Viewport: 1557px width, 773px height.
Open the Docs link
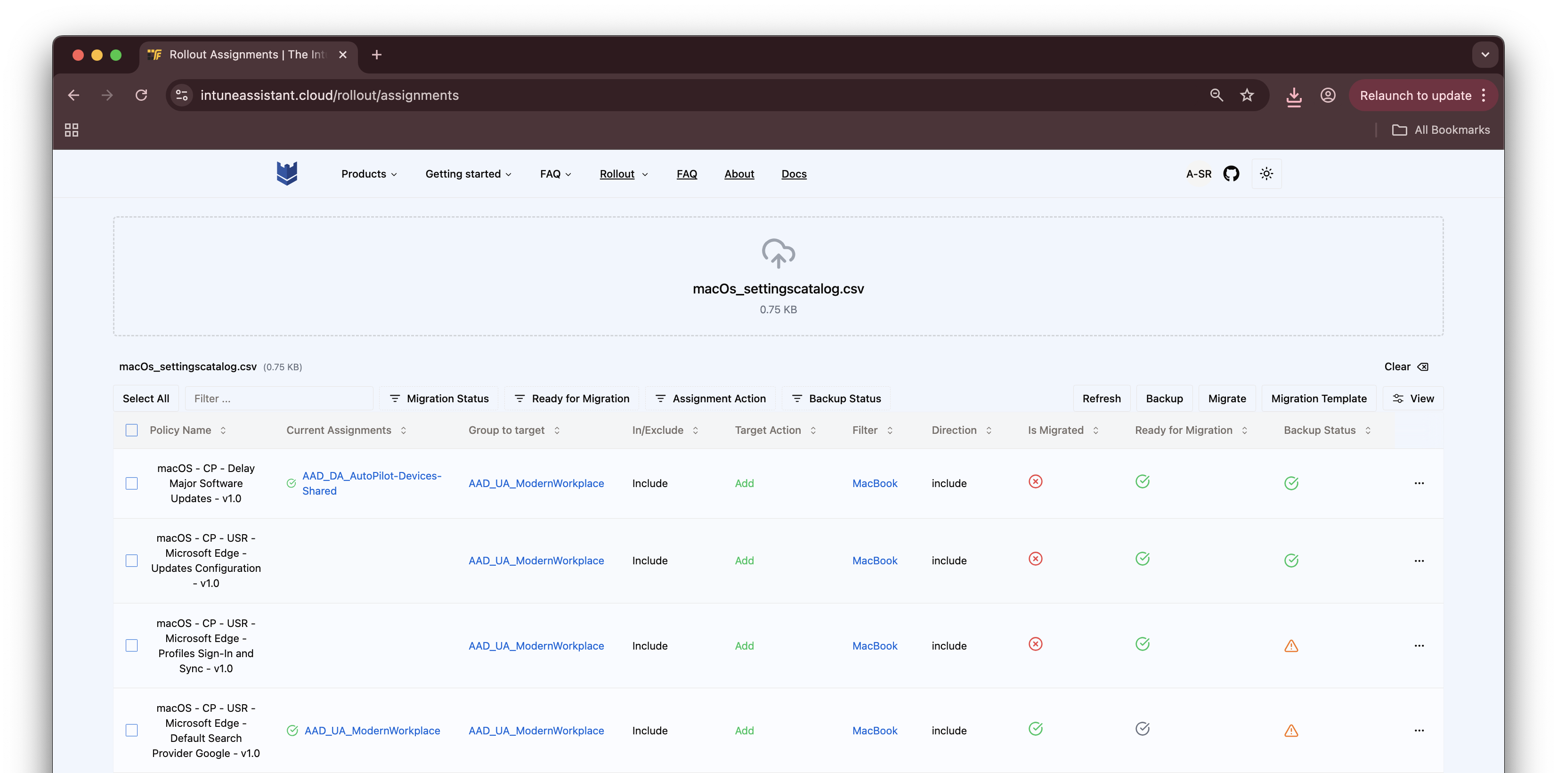pos(794,174)
